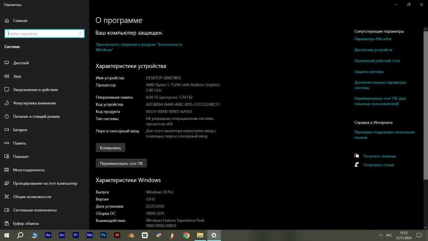Open the Параметры BitLocker link
428x241 pixels.
tap(373, 39)
